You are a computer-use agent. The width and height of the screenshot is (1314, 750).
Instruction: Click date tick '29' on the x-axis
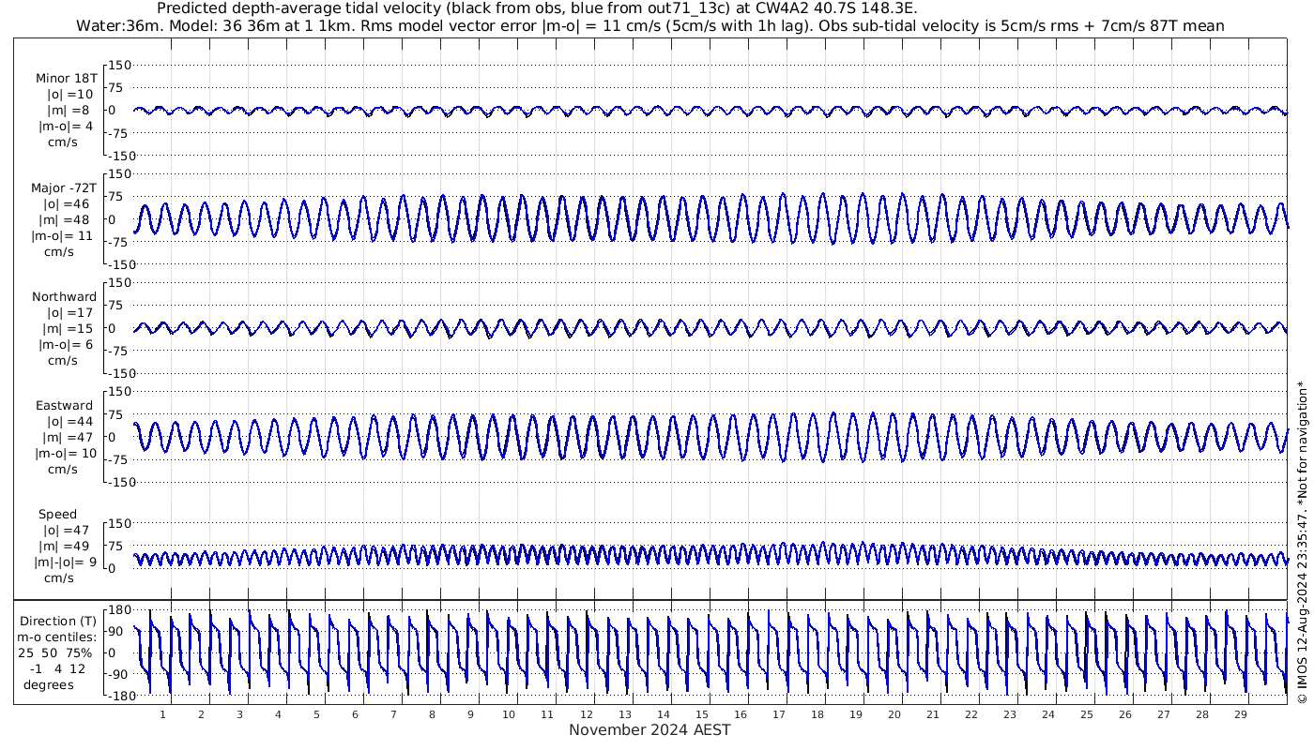[1240, 714]
